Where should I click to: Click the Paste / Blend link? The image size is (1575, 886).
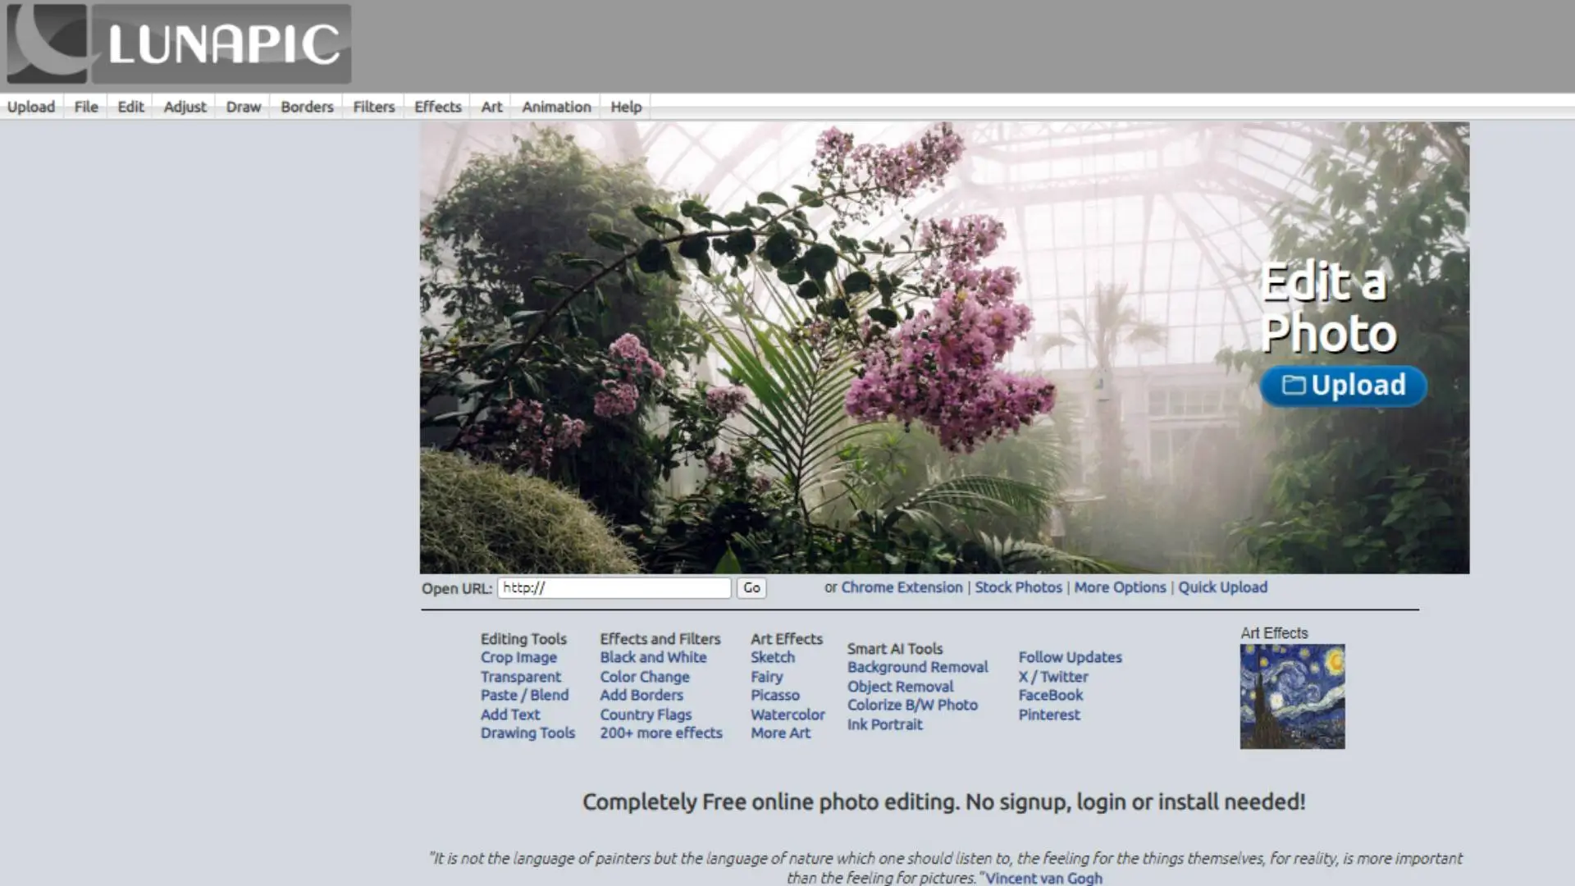pos(524,695)
